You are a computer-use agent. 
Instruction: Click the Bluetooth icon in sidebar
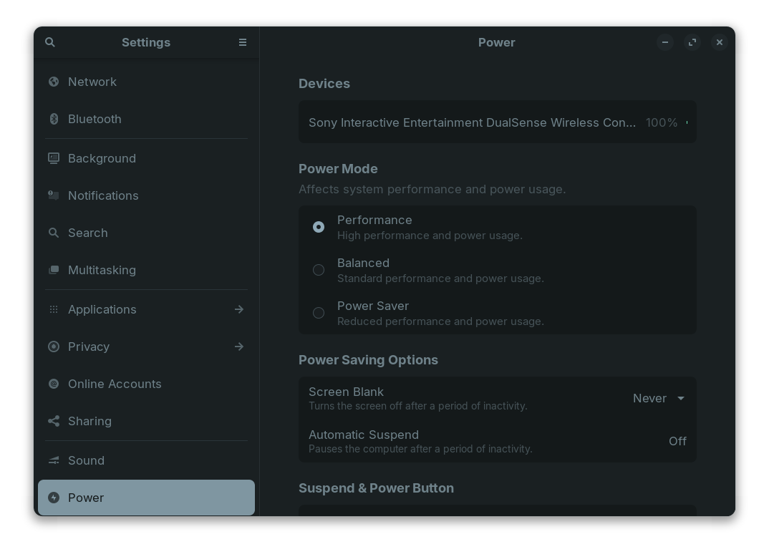point(54,119)
